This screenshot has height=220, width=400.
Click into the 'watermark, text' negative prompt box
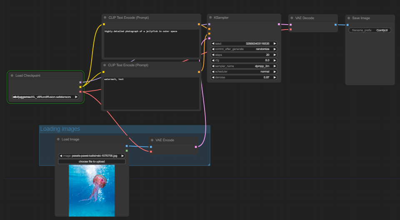coord(151,93)
